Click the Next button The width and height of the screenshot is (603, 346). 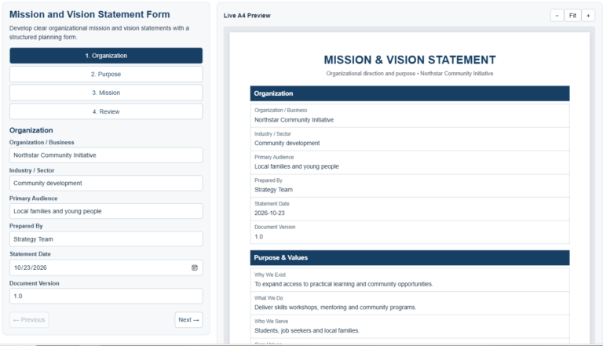pyautogui.click(x=188, y=320)
